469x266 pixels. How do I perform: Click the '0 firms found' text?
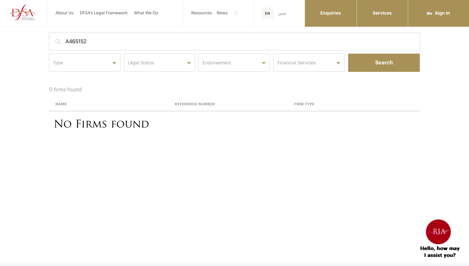click(x=65, y=89)
